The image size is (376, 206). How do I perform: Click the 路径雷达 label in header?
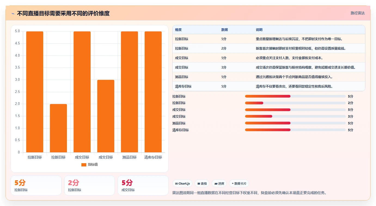coord(357,13)
